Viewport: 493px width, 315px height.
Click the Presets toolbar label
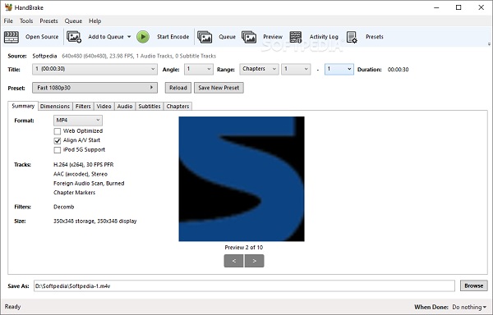pyautogui.click(x=375, y=37)
